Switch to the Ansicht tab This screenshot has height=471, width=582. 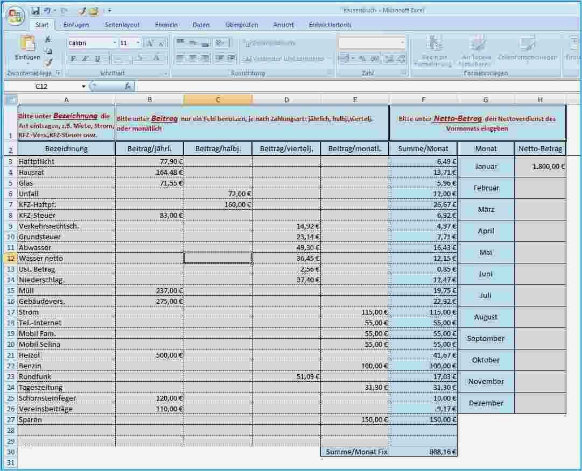point(284,25)
